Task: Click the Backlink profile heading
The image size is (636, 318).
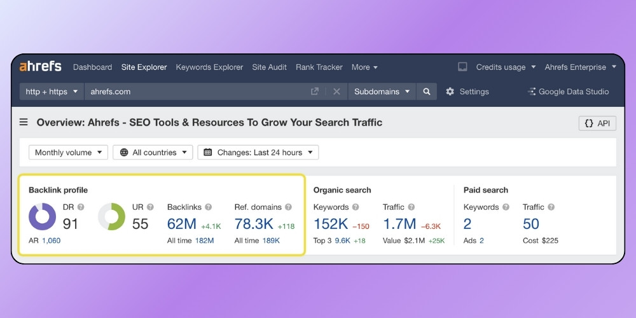Action: pos(58,190)
